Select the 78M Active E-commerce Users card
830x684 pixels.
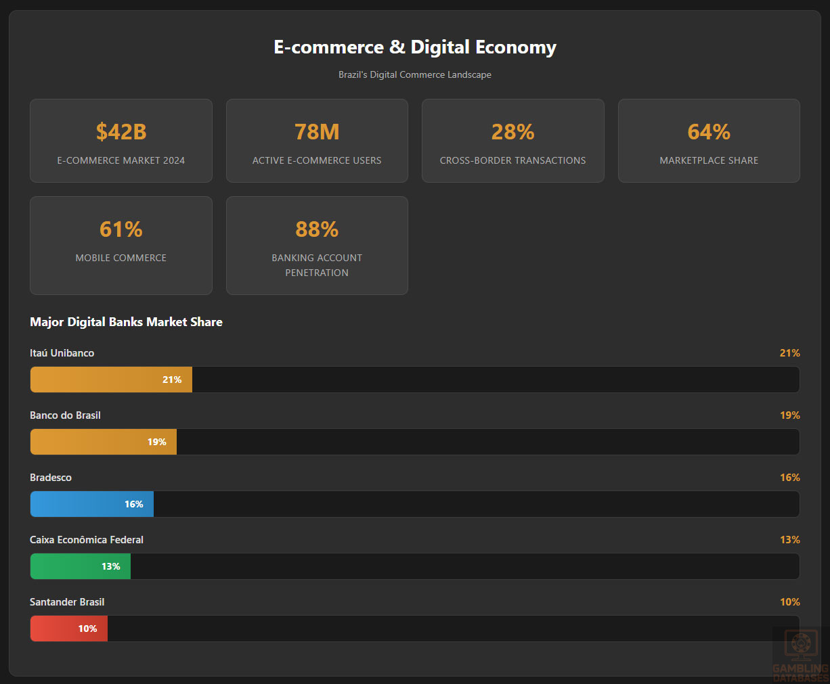pos(317,141)
